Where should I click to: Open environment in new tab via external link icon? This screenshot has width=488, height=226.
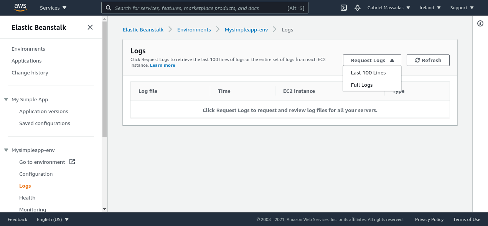(72, 162)
